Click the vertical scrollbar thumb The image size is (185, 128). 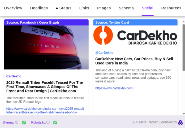(184, 48)
